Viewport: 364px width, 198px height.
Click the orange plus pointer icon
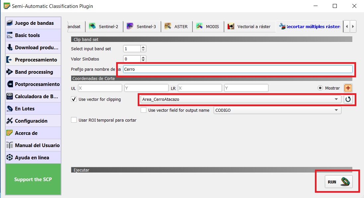click(x=348, y=88)
